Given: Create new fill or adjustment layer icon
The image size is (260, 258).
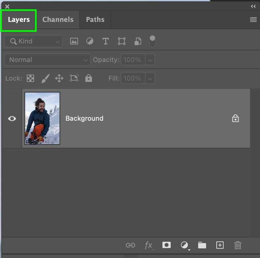Looking at the screenshot, I should (x=185, y=245).
